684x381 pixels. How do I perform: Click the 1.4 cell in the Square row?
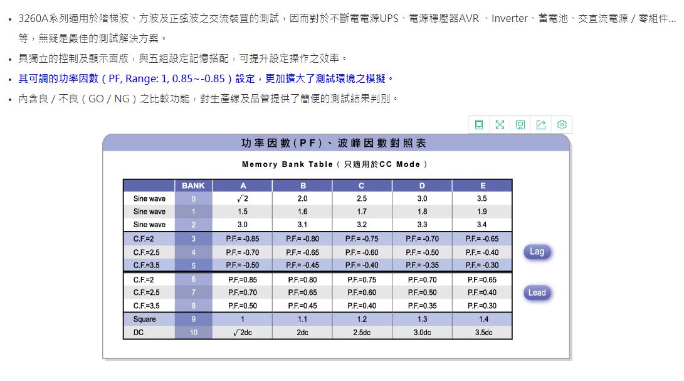click(x=483, y=319)
